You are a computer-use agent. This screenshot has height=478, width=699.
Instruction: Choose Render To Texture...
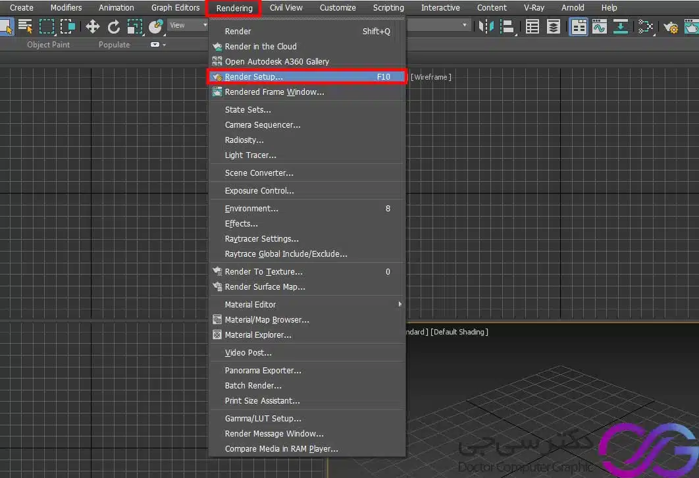point(307,272)
